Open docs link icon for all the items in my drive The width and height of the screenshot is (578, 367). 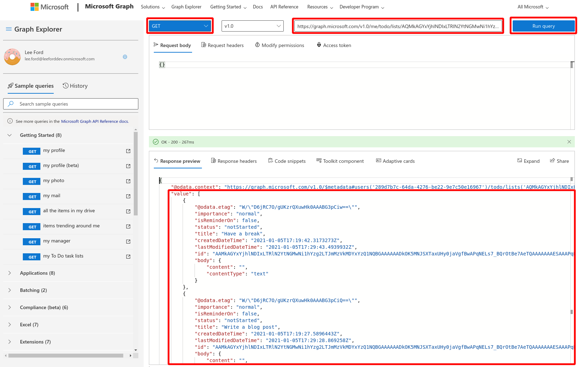(x=128, y=211)
